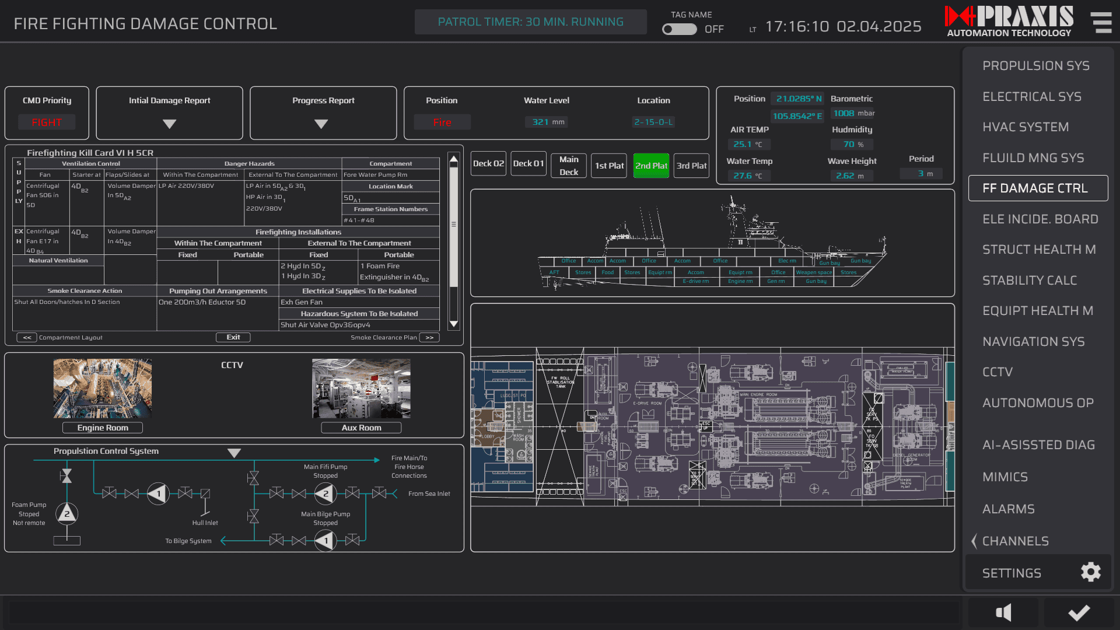Expand the Progress Report dropdown
Viewport: 1120px width, 630px height.
pyautogui.click(x=321, y=124)
